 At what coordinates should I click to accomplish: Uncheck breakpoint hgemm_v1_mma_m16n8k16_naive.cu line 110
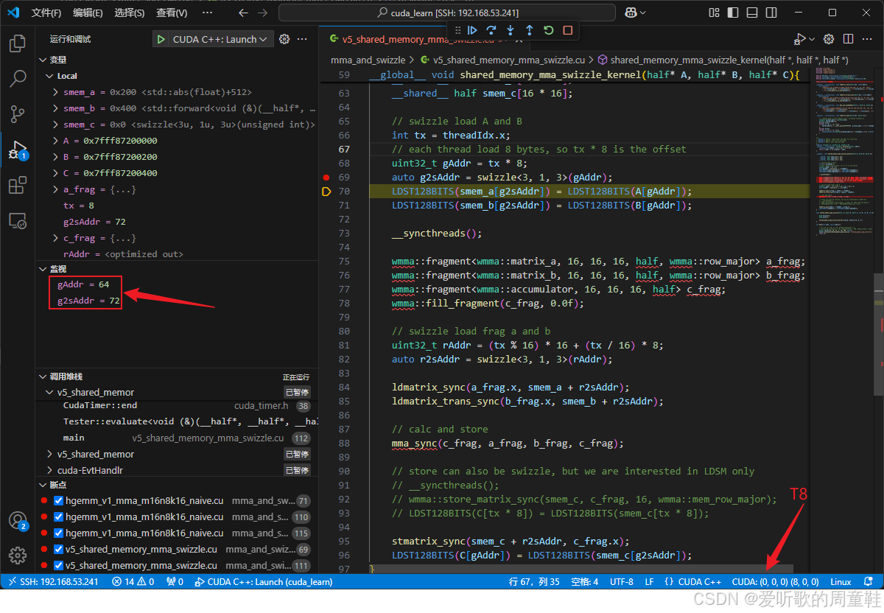pos(59,517)
